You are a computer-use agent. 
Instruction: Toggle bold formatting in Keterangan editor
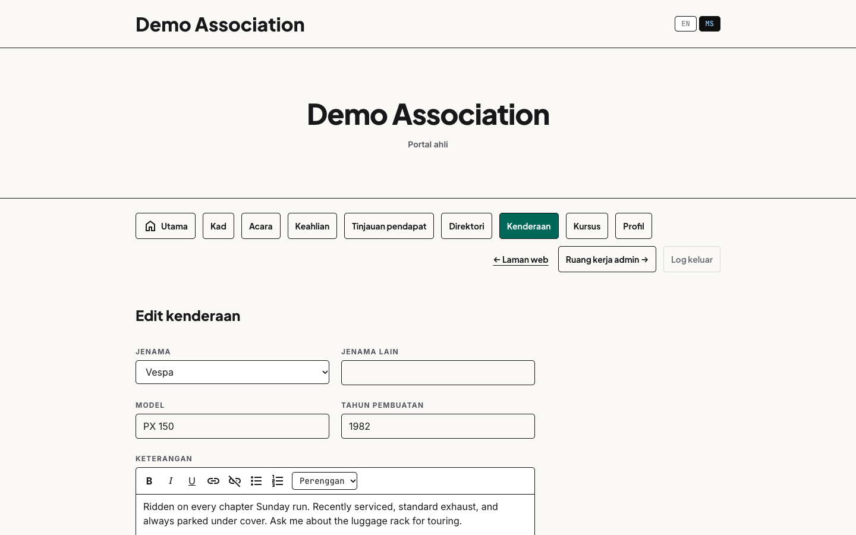pos(149,481)
